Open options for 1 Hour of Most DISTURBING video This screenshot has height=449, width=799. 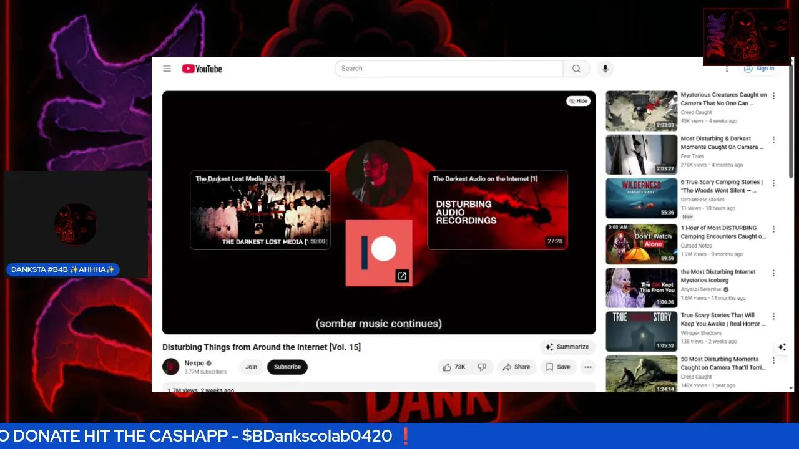[x=773, y=229]
